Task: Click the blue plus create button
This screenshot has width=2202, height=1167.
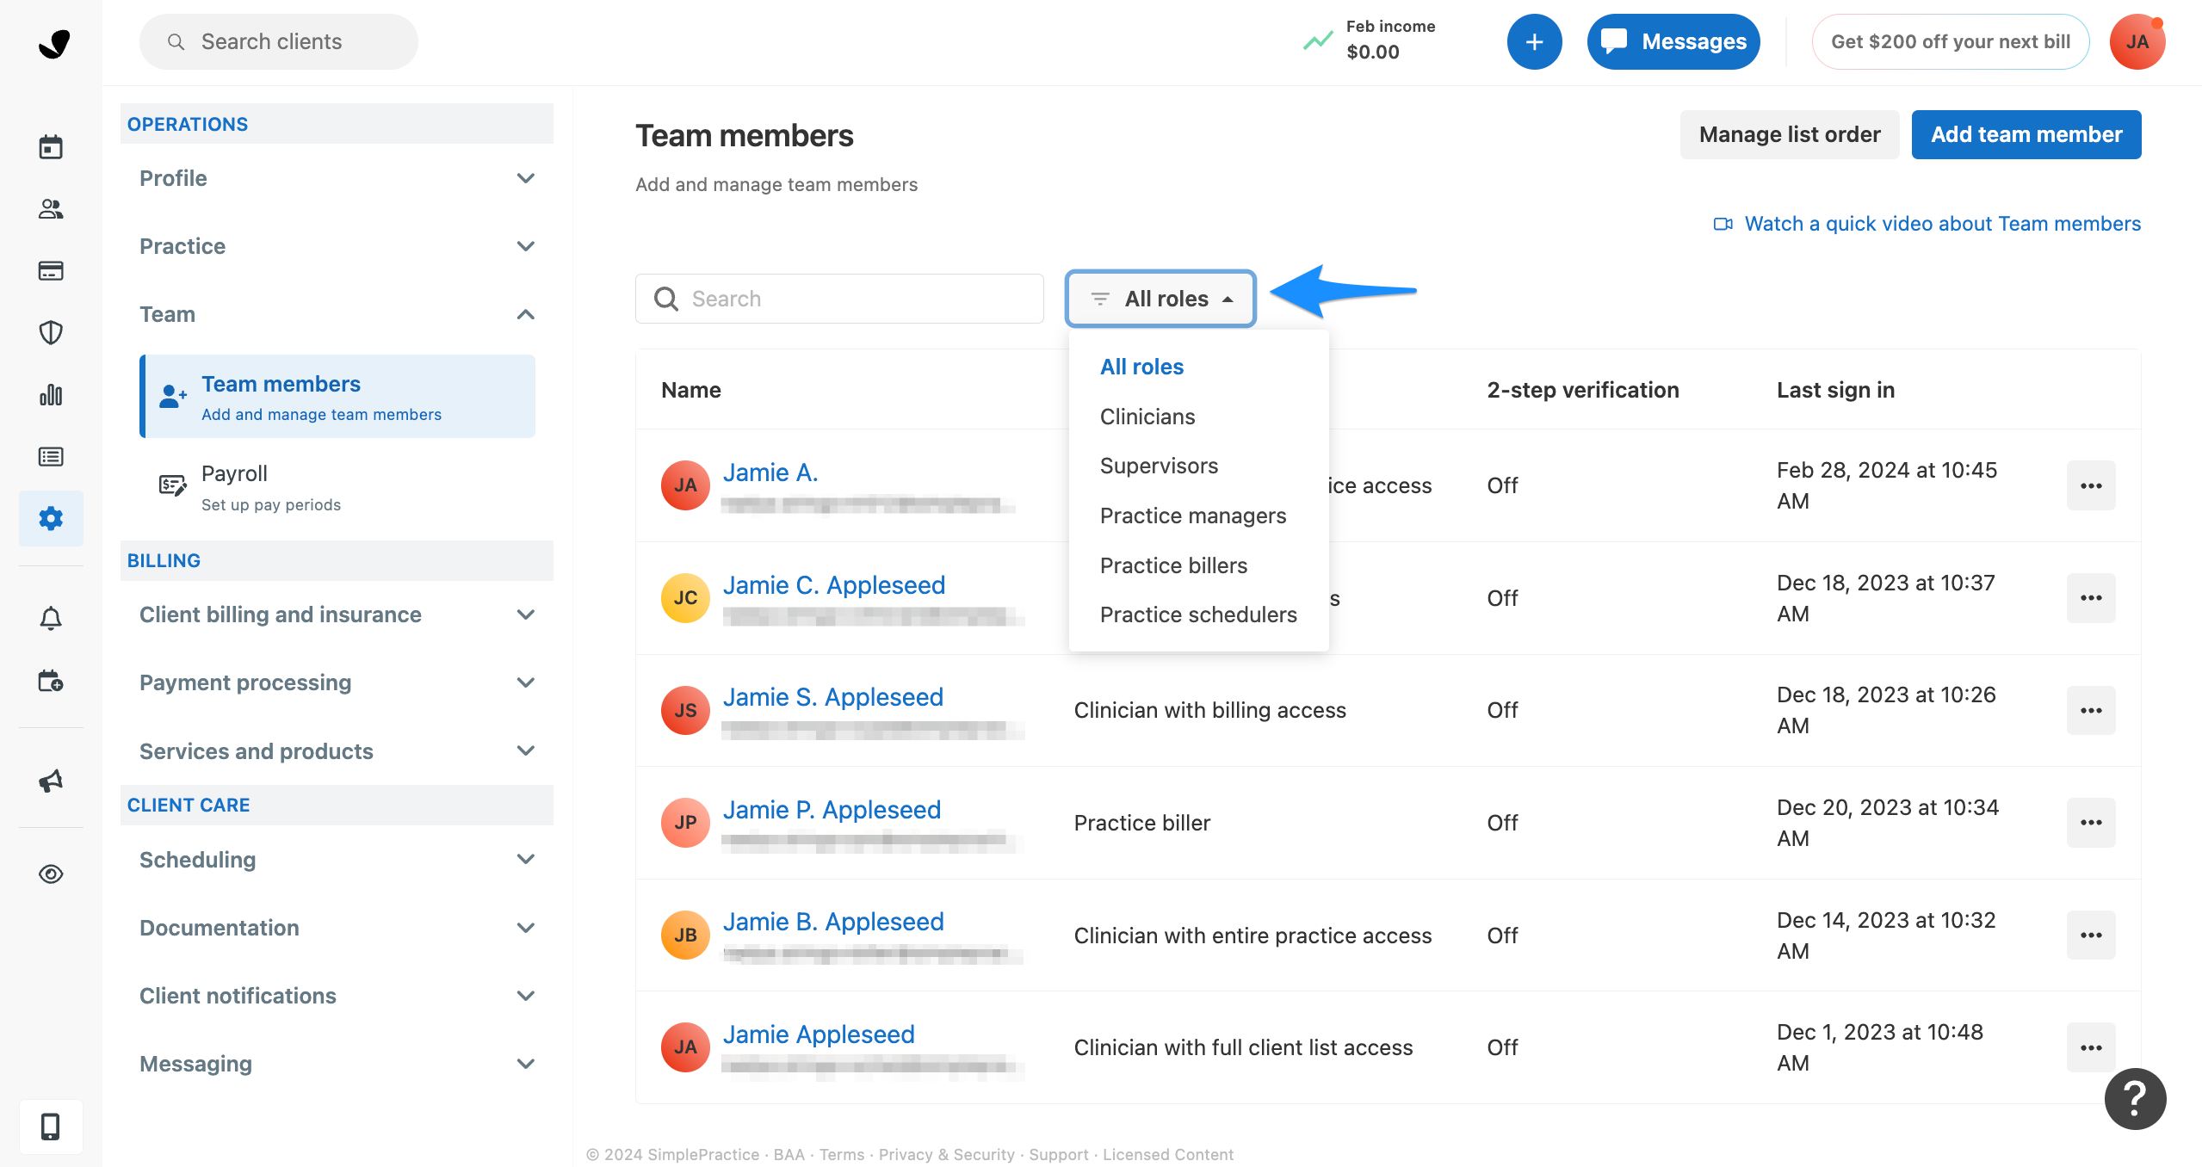Action: pos(1534,42)
